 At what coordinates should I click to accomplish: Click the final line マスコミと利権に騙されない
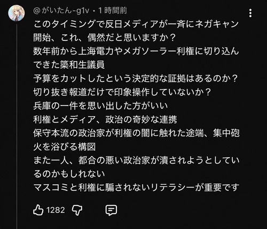pyautogui.click(x=136, y=187)
